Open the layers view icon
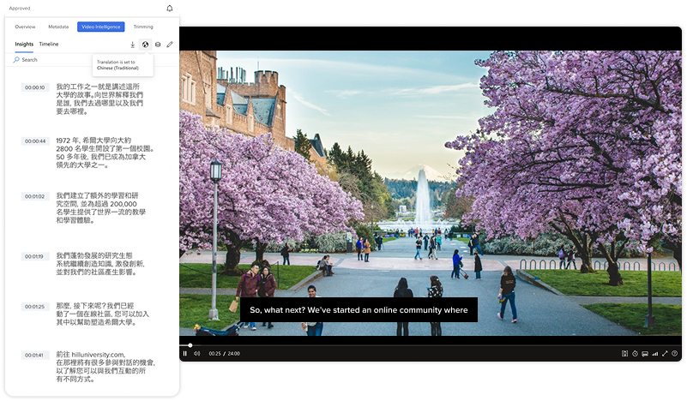 158,45
